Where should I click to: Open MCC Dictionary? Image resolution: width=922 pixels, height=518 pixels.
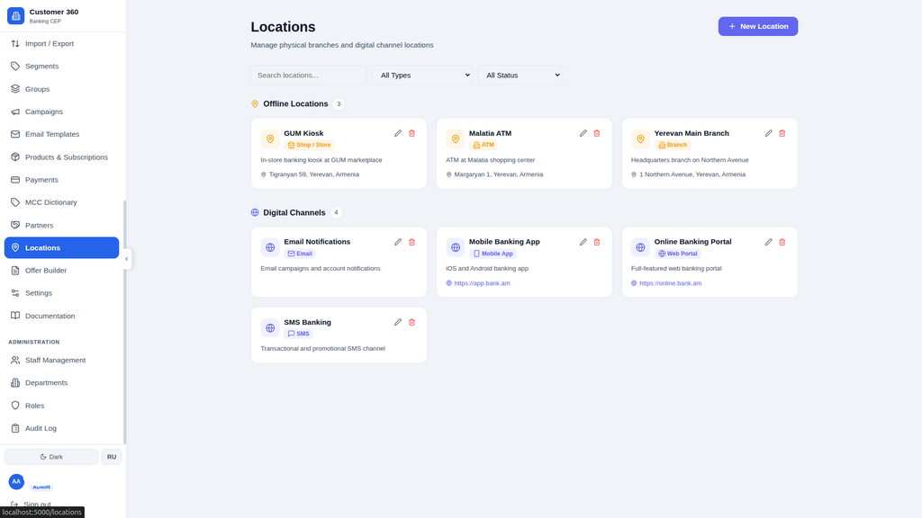coord(62,202)
